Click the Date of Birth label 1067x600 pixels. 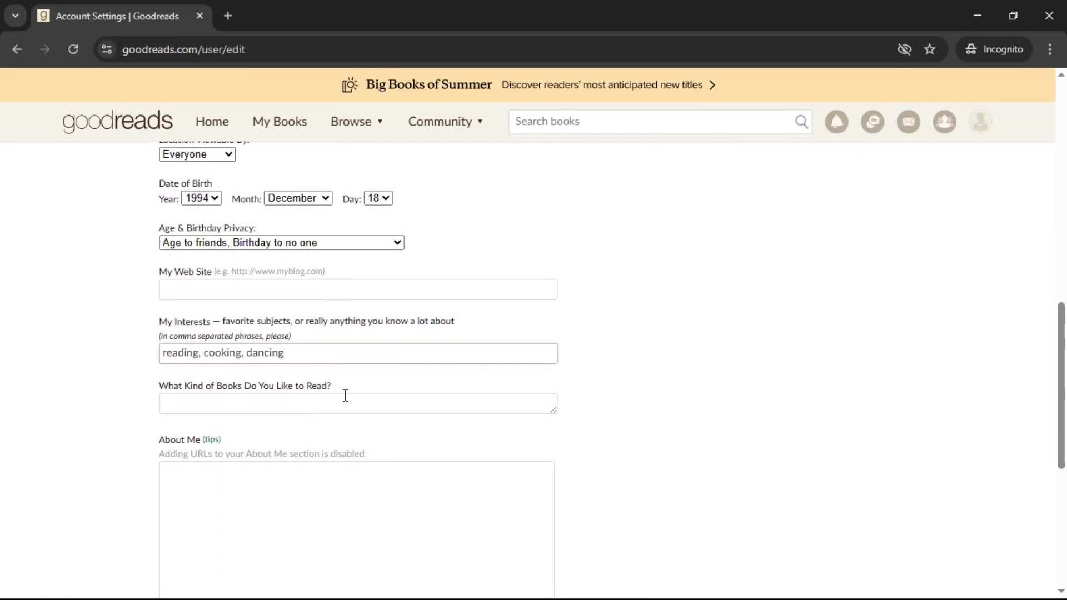(185, 183)
